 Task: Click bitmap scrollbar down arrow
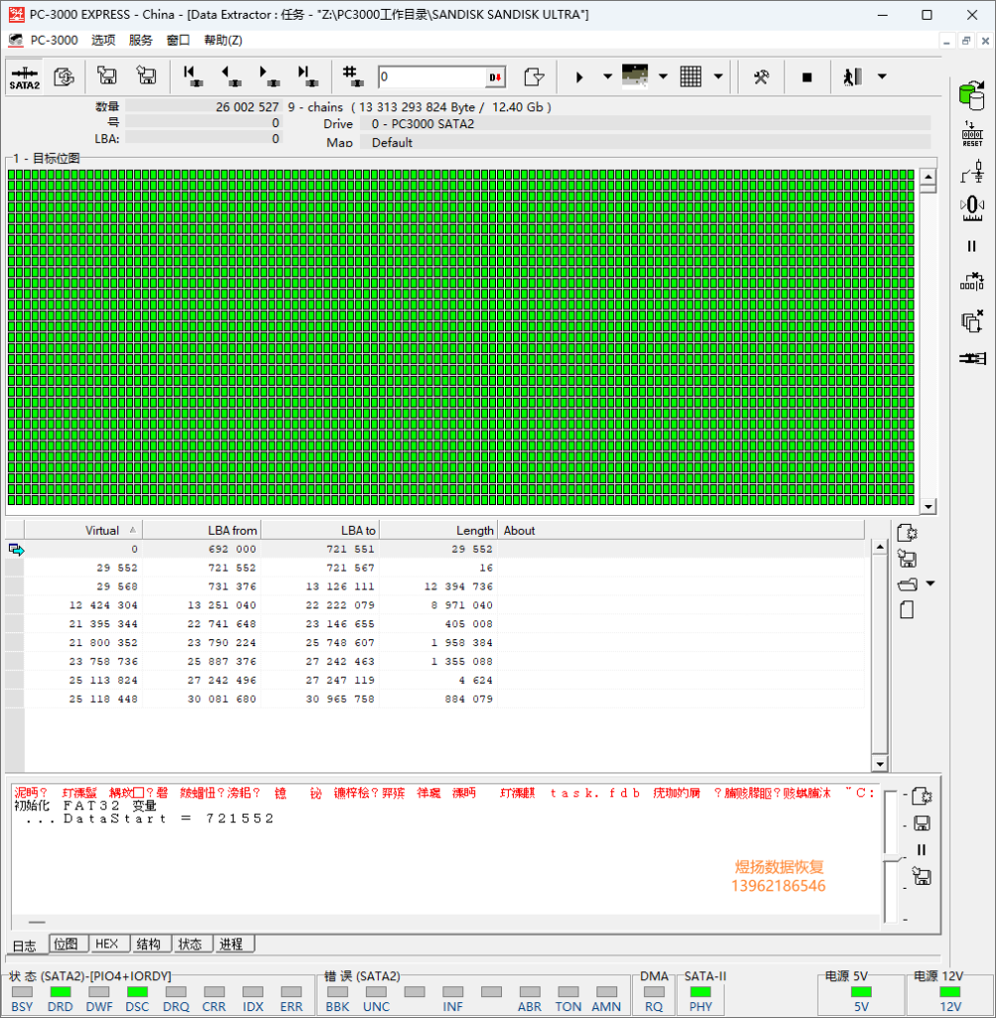tap(928, 506)
